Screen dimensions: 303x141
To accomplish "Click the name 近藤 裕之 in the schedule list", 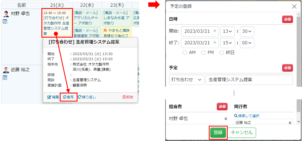I will click(20, 70).
